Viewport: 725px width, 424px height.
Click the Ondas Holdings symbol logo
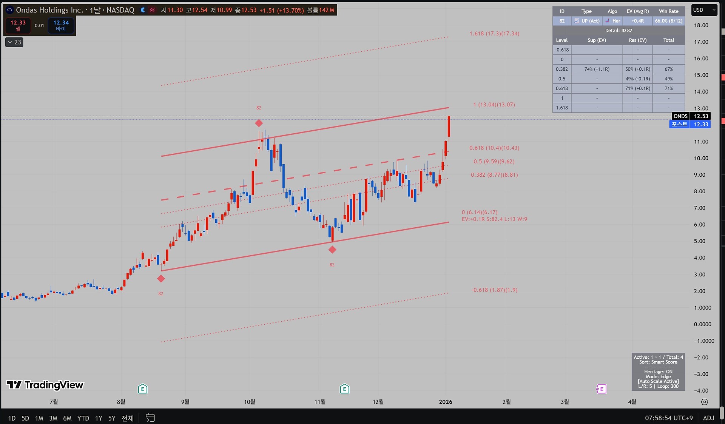pos(9,10)
